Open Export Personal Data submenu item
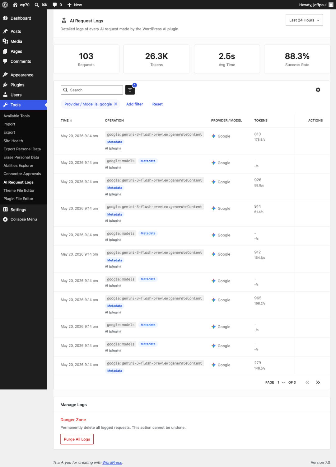Viewport: 336px width, 467px height. [22, 149]
